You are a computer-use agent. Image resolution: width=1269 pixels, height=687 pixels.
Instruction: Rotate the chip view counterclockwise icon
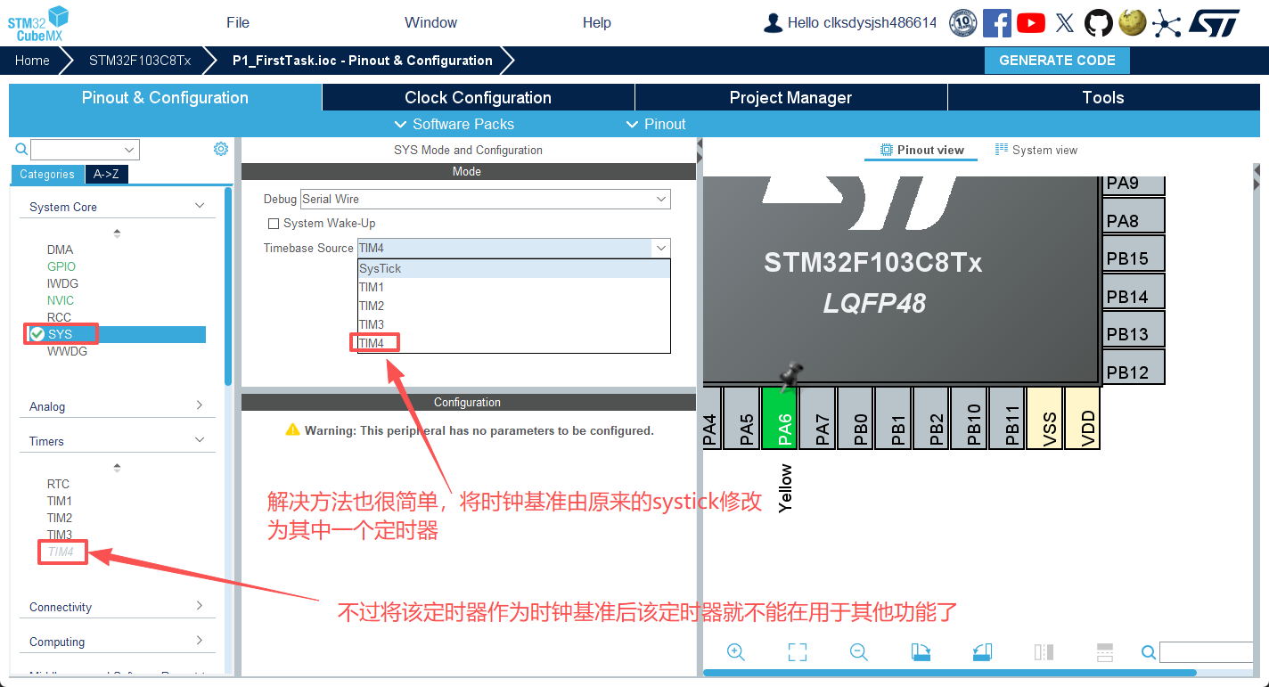[982, 652]
